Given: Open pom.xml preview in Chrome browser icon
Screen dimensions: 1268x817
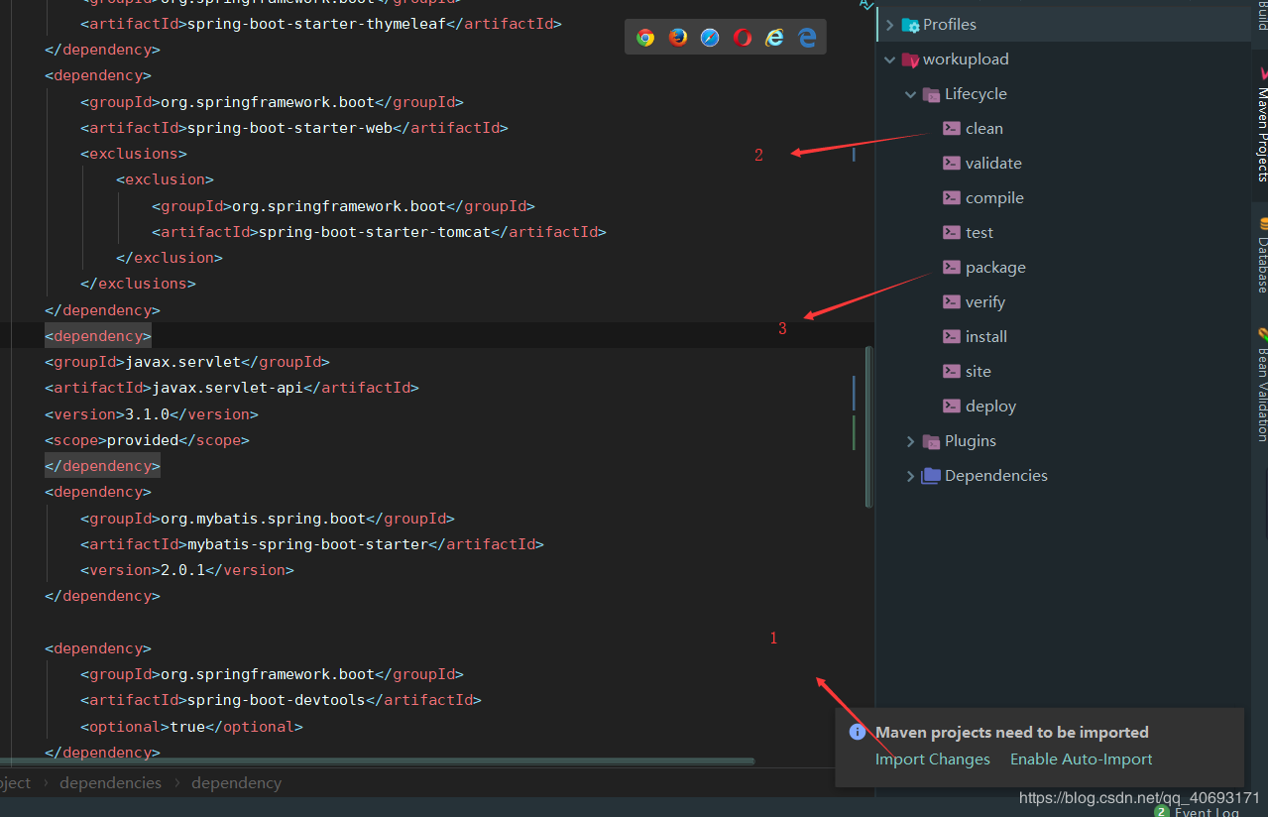Looking at the screenshot, I should coord(645,38).
